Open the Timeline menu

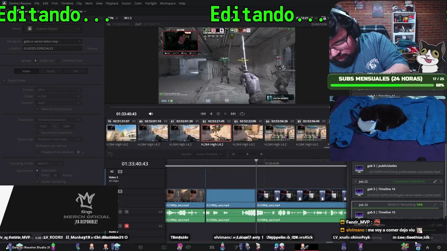67,3
